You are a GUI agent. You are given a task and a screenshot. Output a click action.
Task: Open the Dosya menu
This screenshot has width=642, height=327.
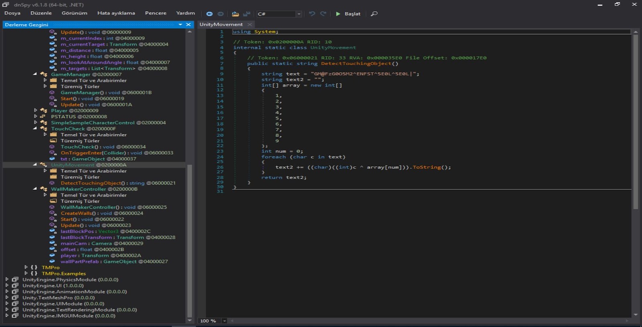point(12,13)
